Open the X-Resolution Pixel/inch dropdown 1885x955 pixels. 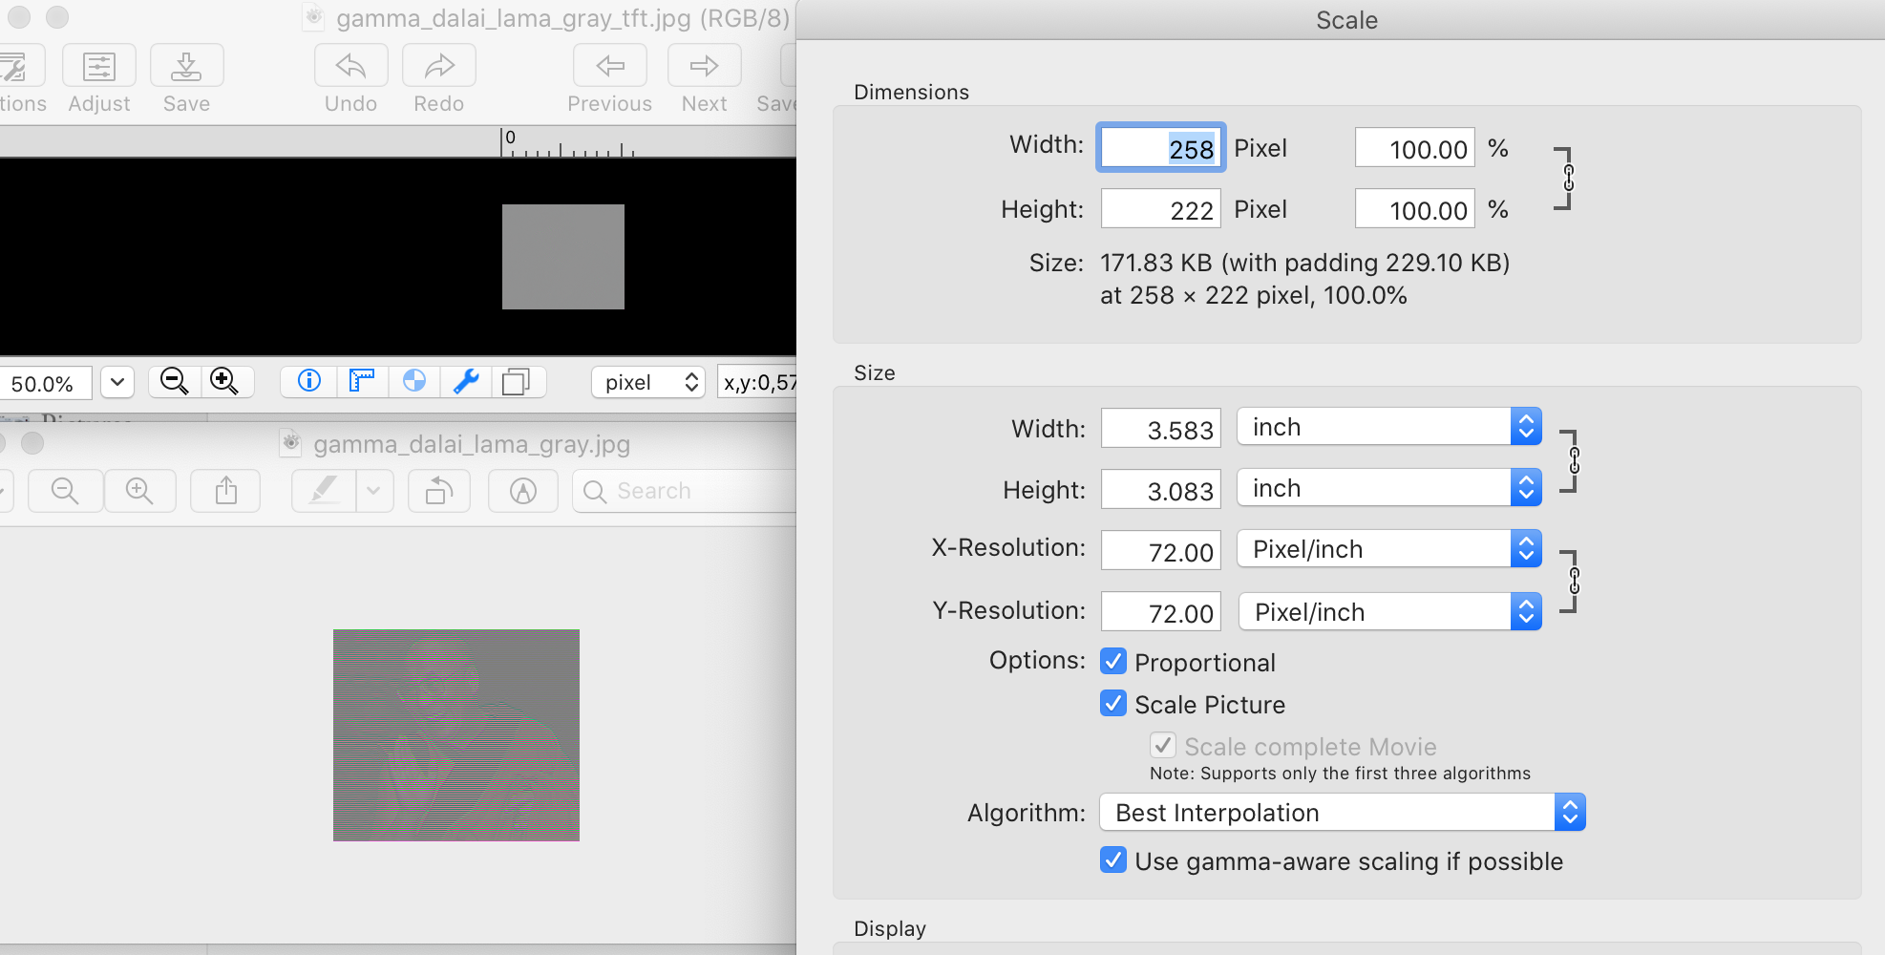1389,549
